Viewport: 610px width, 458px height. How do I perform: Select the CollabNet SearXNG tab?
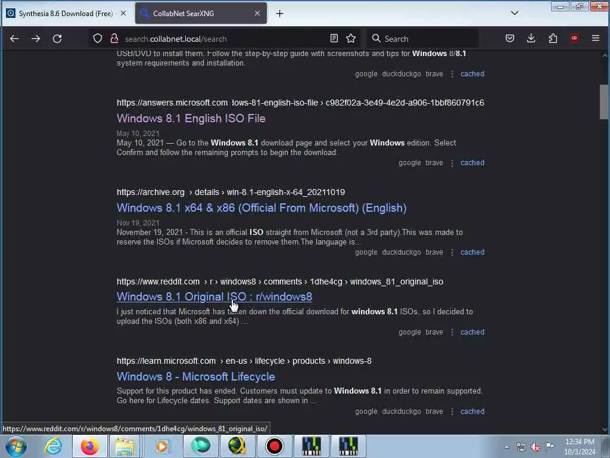pyautogui.click(x=201, y=13)
